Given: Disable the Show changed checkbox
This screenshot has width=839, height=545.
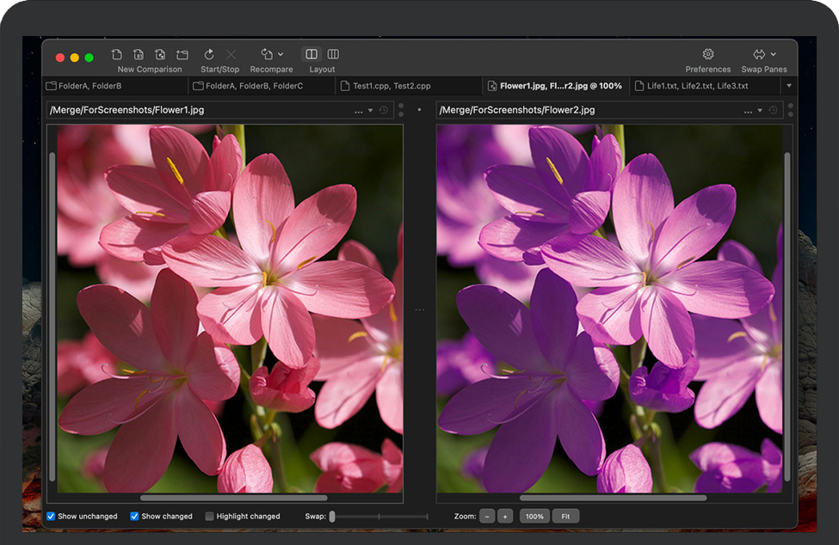Looking at the screenshot, I should tap(134, 516).
